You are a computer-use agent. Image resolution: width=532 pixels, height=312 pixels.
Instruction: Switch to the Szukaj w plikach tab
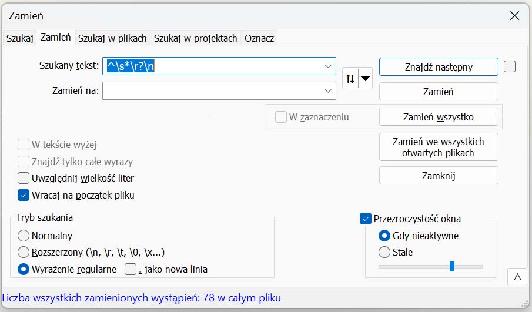(112, 38)
